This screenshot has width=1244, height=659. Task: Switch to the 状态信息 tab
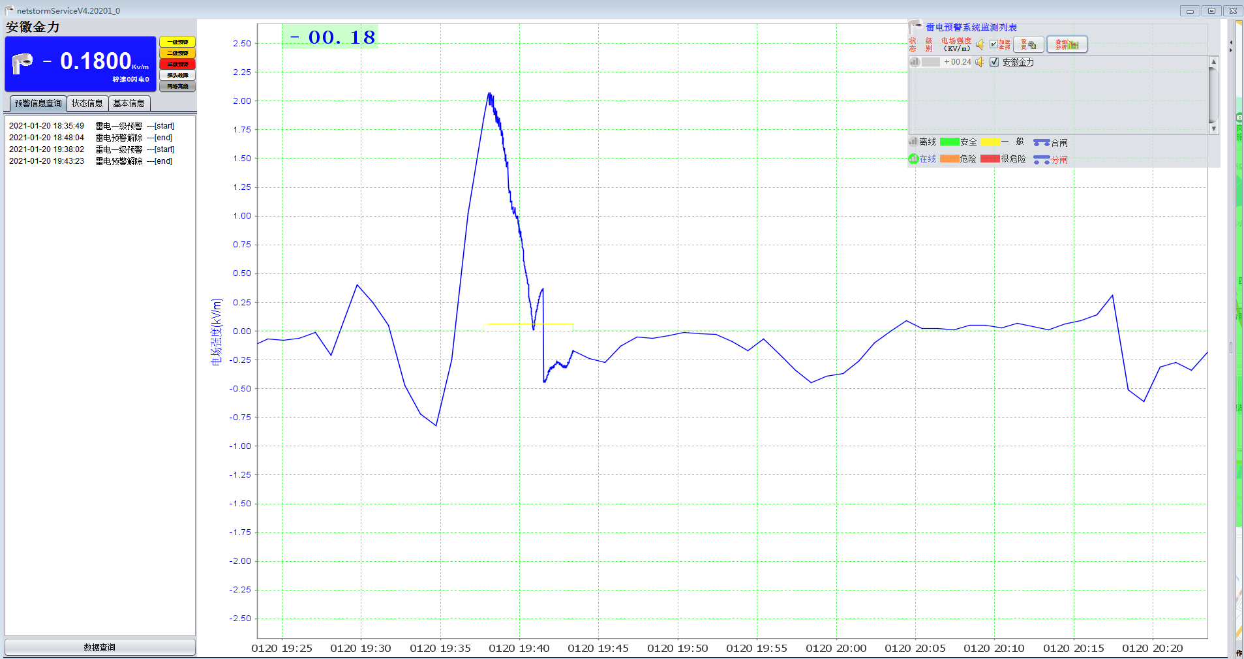pyautogui.click(x=87, y=103)
